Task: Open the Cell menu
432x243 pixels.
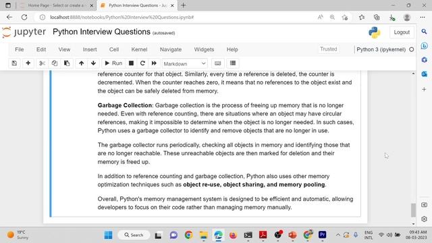Action: point(114,49)
